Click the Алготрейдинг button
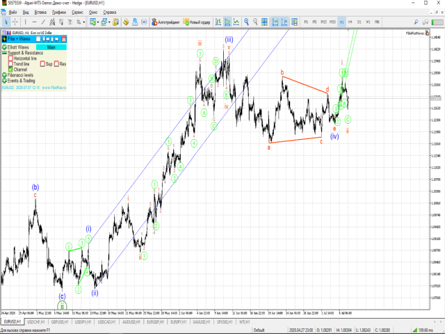Image resolution: width=445 pixels, height=334 pixels. point(165,22)
